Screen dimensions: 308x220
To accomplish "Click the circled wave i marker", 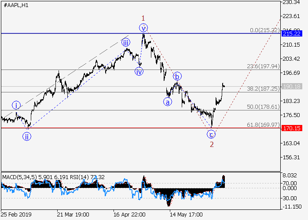I will 16,106.
